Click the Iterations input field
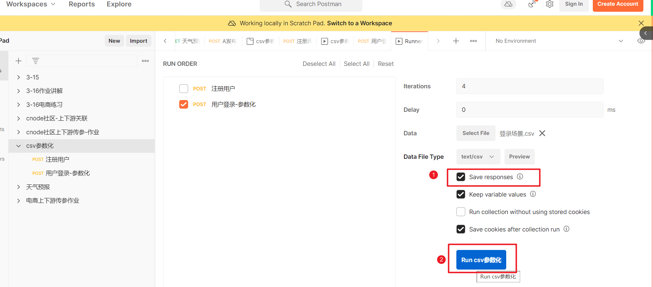 (x=530, y=86)
